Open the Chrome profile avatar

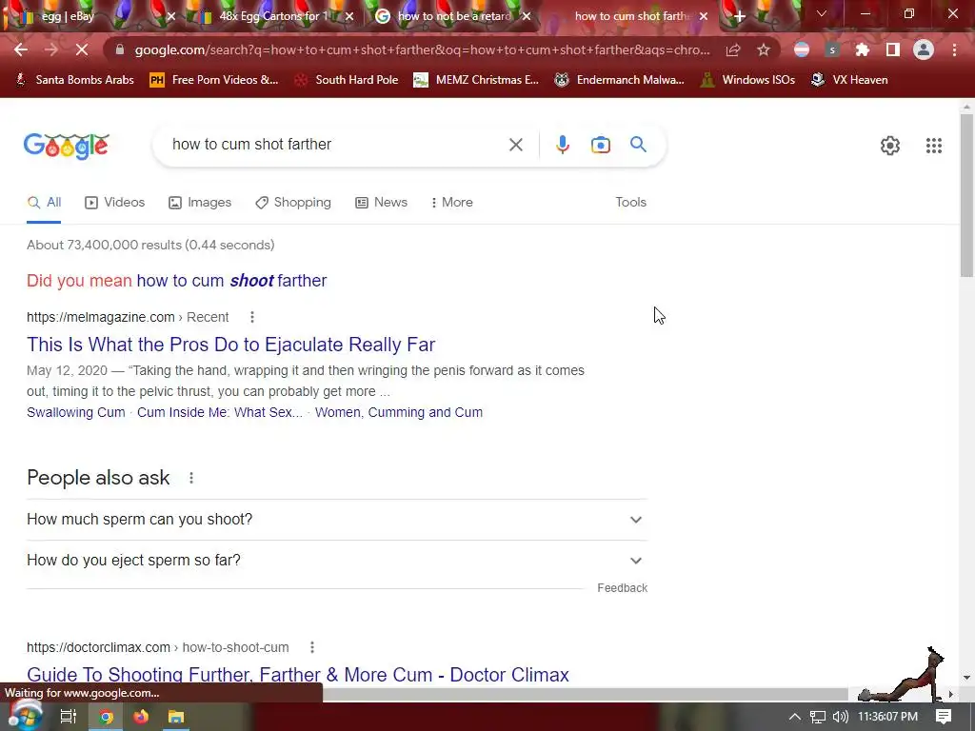(924, 49)
